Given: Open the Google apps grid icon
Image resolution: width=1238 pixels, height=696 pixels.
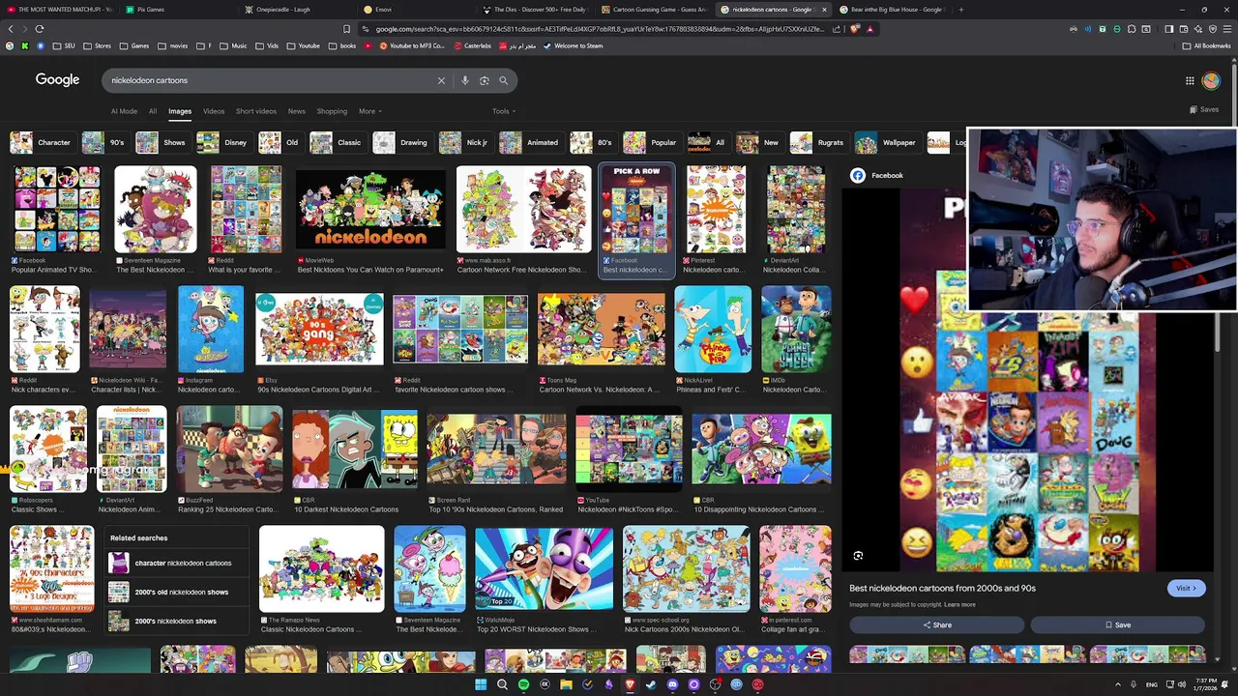Looking at the screenshot, I should tap(1190, 80).
